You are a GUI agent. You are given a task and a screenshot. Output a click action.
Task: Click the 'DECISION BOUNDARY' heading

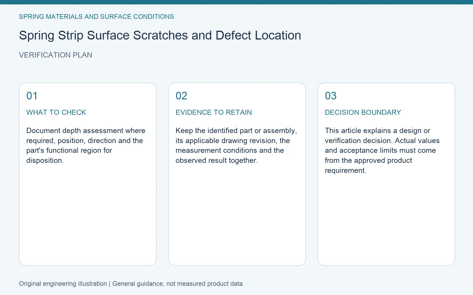coord(363,112)
